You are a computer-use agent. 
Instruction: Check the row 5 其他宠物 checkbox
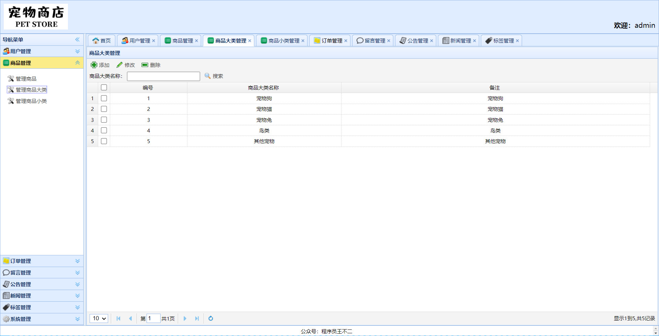click(104, 141)
